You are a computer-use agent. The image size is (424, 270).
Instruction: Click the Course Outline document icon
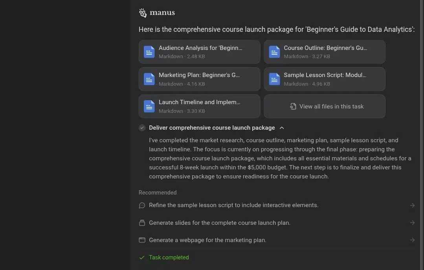point(274,52)
